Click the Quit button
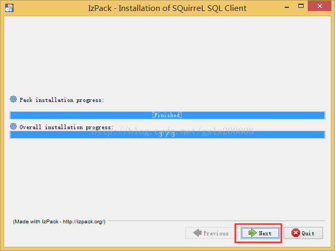 (303, 233)
